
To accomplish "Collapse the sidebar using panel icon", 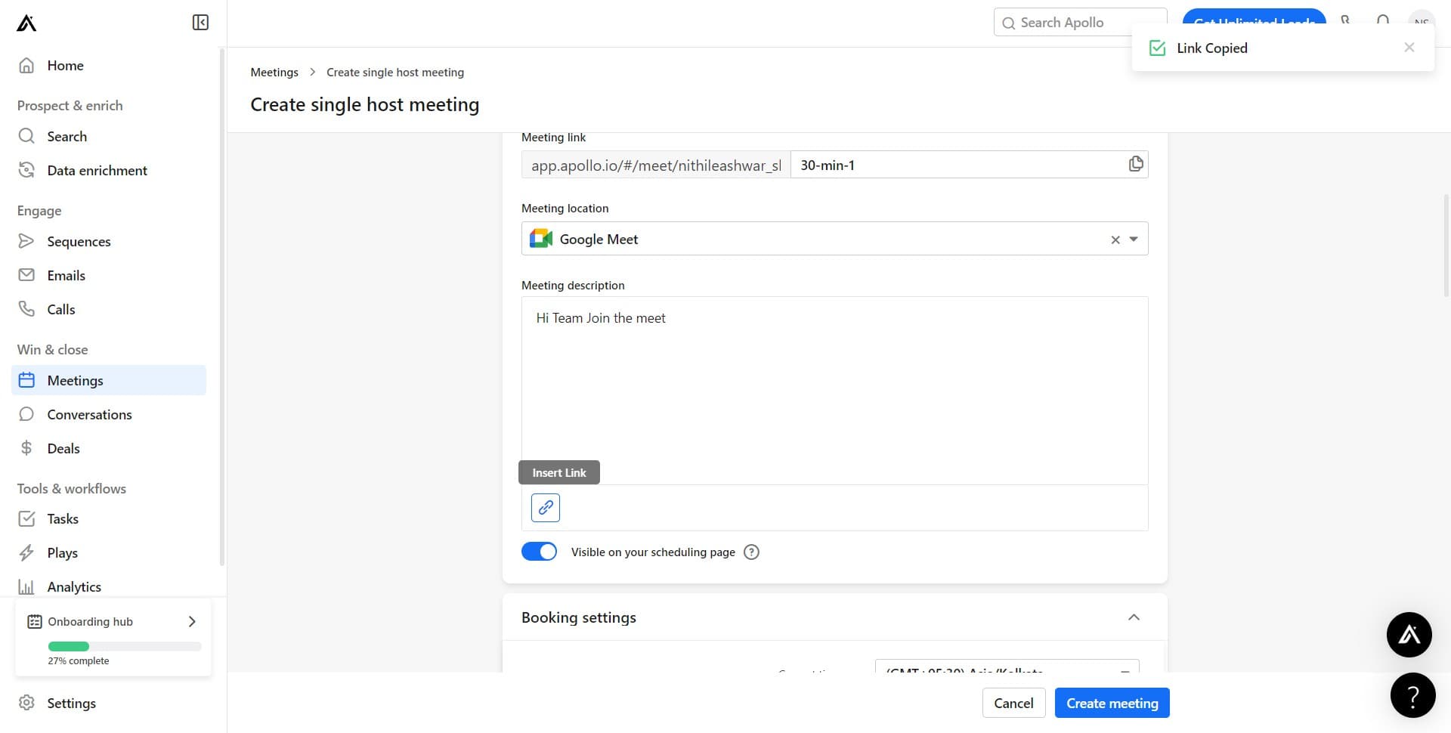I will pos(200,23).
